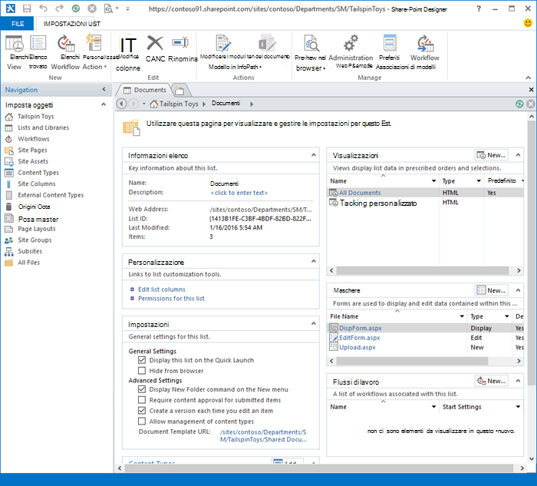Open Site Pages in navigation pane
Image resolution: width=537 pixels, height=486 pixels.
(x=32, y=150)
